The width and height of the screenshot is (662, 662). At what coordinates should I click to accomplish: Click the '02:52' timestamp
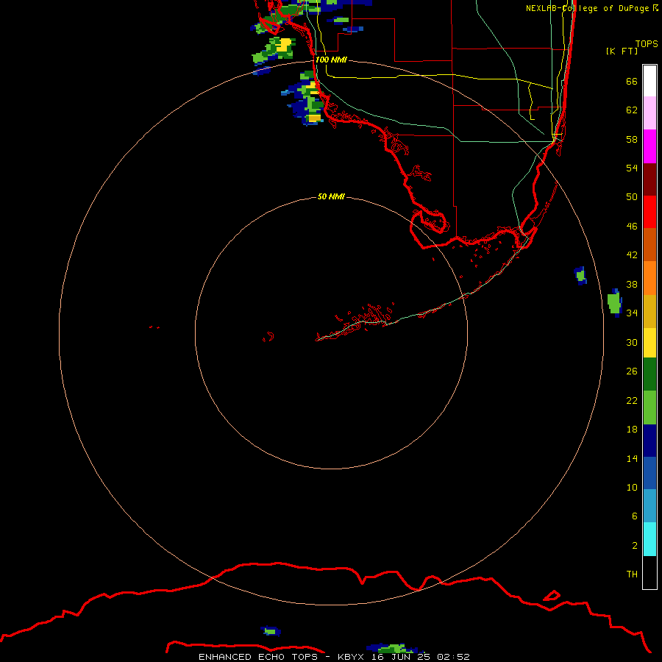(453, 657)
